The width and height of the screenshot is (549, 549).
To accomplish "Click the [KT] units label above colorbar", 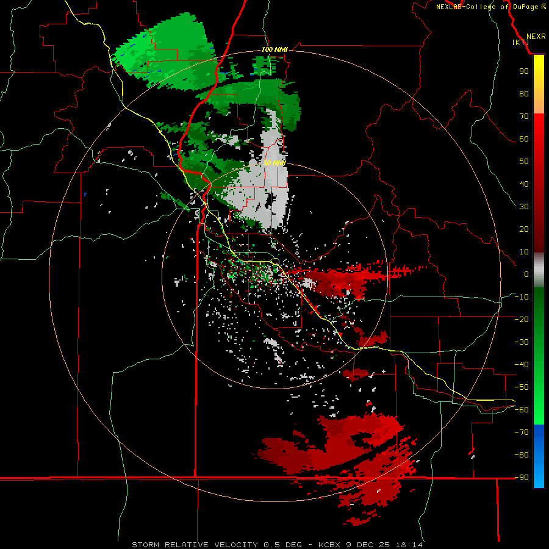I will [521, 42].
